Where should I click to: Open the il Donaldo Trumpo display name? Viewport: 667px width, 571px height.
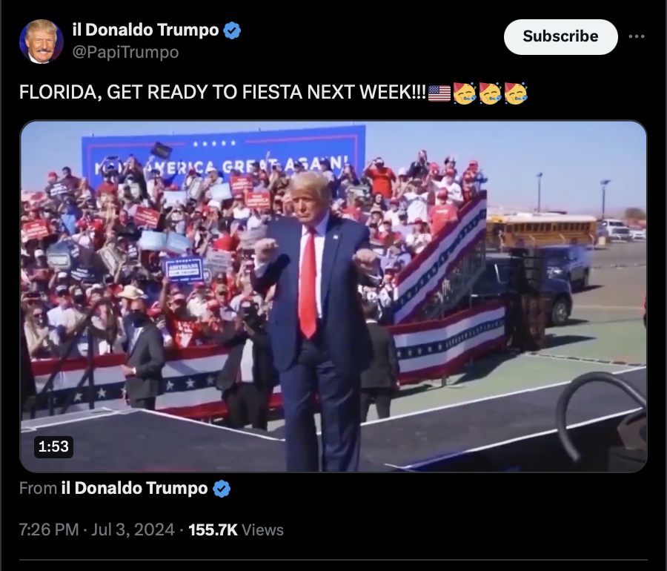click(145, 30)
